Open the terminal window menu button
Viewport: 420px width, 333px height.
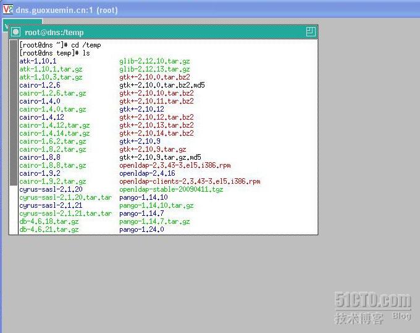pos(15,32)
